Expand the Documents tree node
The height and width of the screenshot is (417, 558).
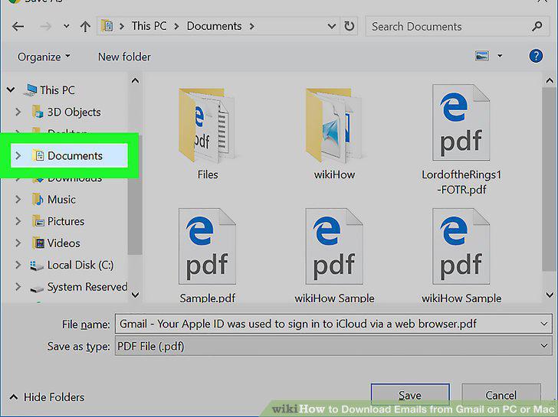[x=18, y=155]
